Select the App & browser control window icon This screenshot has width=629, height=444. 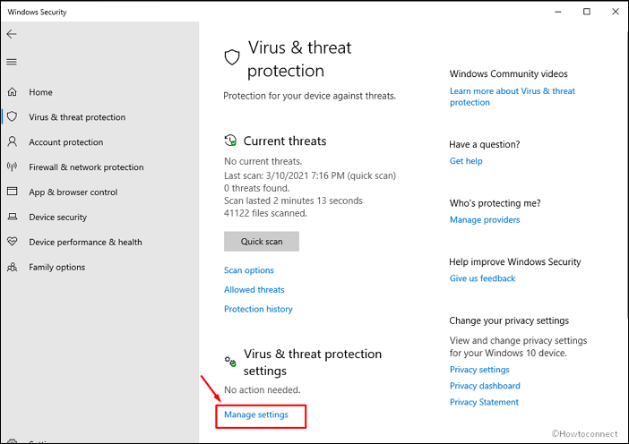click(x=13, y=192)
